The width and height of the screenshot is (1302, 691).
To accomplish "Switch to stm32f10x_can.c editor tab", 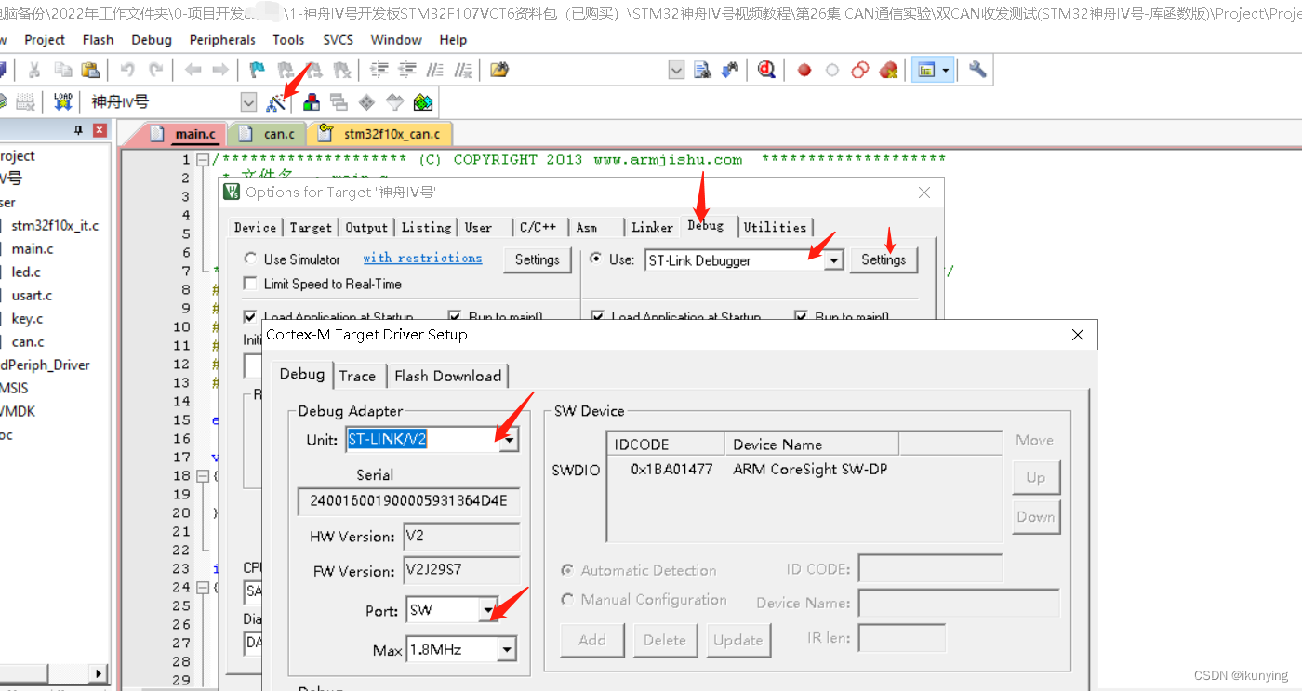I will [x=380, y=134].
